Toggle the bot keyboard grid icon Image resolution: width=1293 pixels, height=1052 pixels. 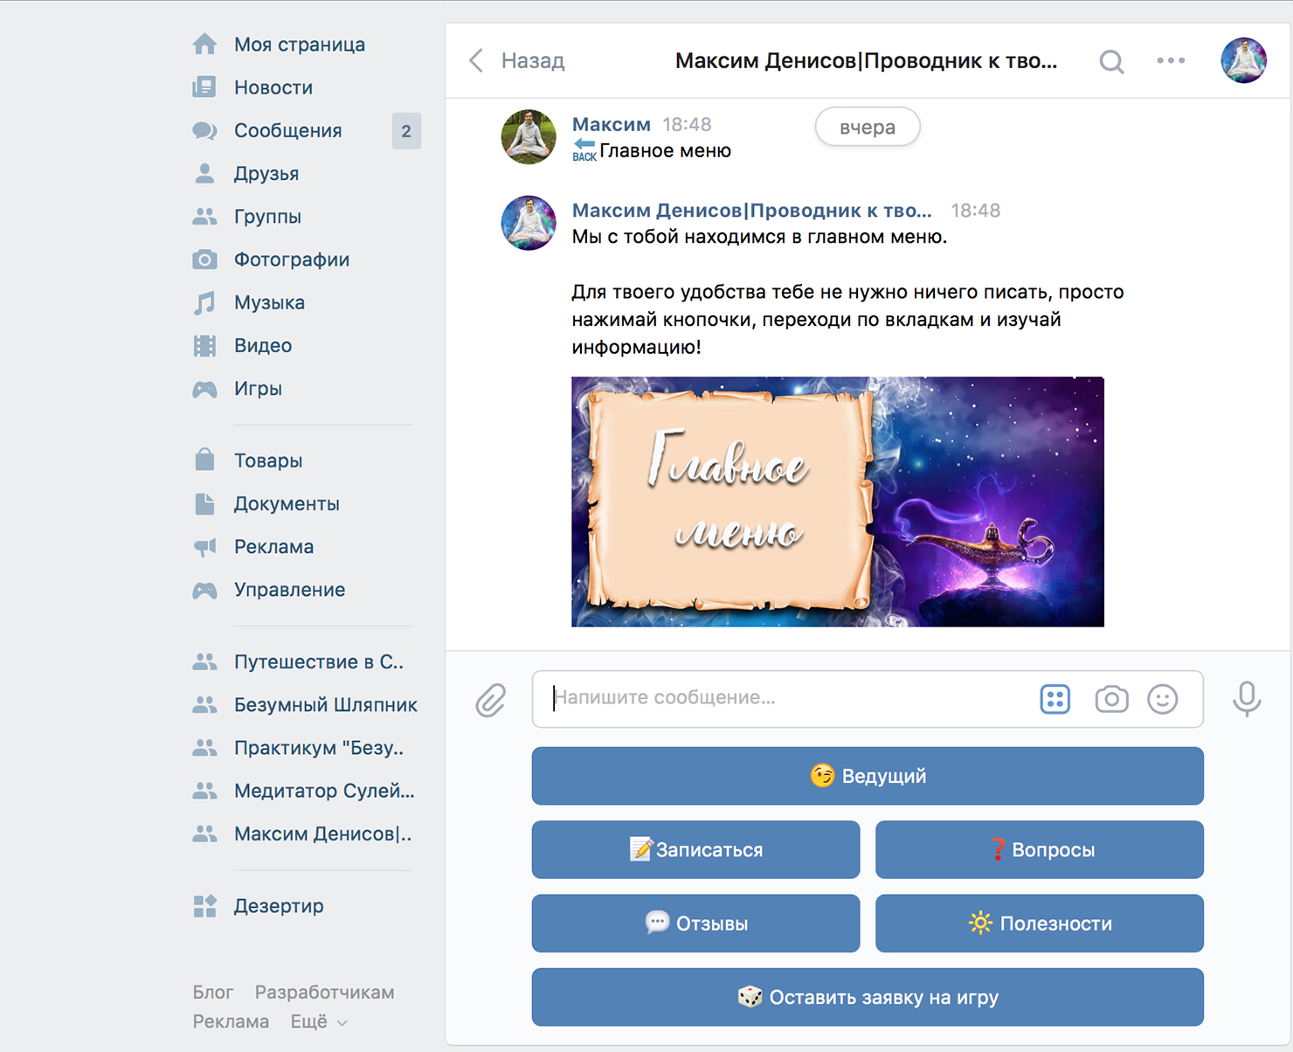(x=1055, y=699)
